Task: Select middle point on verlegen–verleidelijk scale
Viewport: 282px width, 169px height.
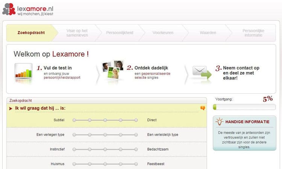Action: [105, 135]
